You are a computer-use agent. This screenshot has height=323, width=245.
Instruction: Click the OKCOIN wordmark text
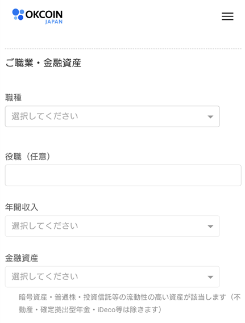coord(44,14)
